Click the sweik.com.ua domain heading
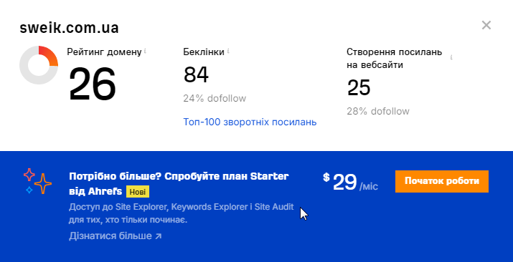The image size is (513, 262). tap(69, 28)
